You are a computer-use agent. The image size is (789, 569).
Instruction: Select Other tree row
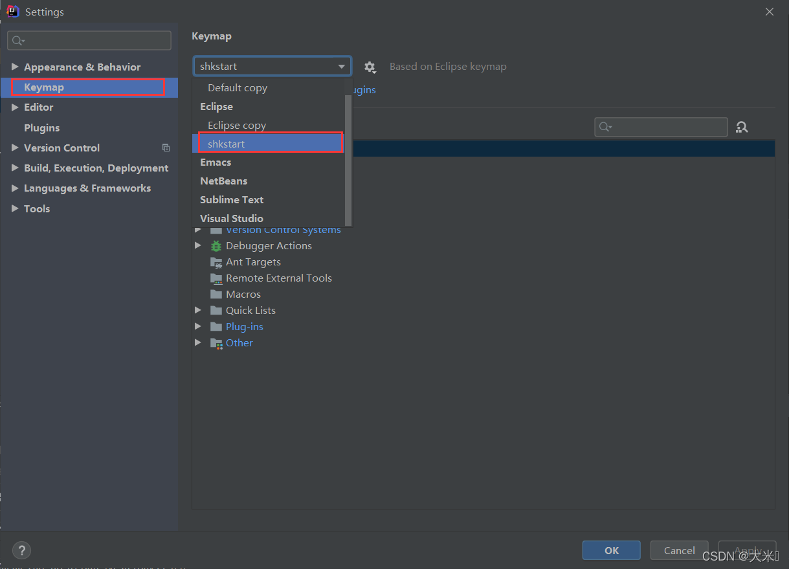pos(483,343)
